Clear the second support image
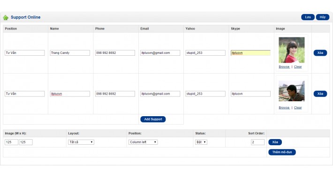The image size is (333, 178). (298, 108)
